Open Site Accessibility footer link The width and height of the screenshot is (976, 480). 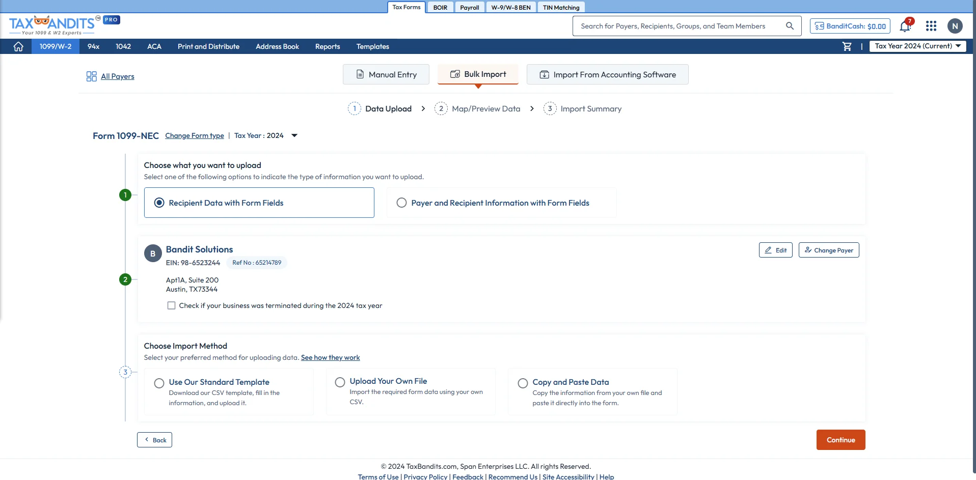568,476
